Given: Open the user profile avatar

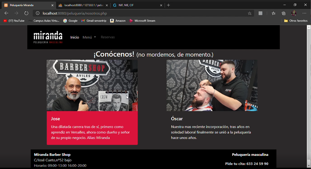Looking at the screenshot, I should coord(294,13).
